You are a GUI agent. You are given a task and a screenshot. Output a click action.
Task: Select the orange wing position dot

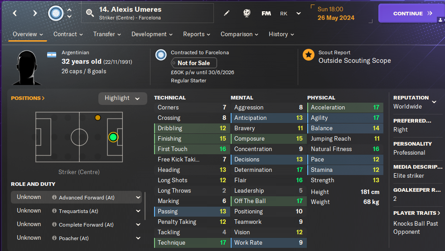click(x=98, y=118)
